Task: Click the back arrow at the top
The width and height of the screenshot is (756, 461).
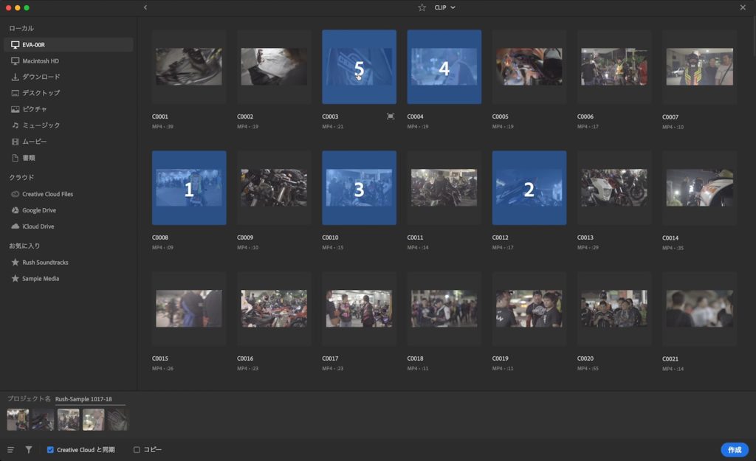Action: tap(145, 7)
